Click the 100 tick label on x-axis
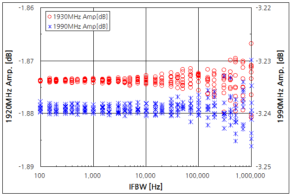This screenshot has width=292, height=196. click(x=40, y=176)
